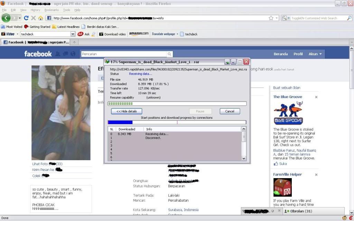354x232 pixels.
Task: Open the View menu
Action: (23, 10)
